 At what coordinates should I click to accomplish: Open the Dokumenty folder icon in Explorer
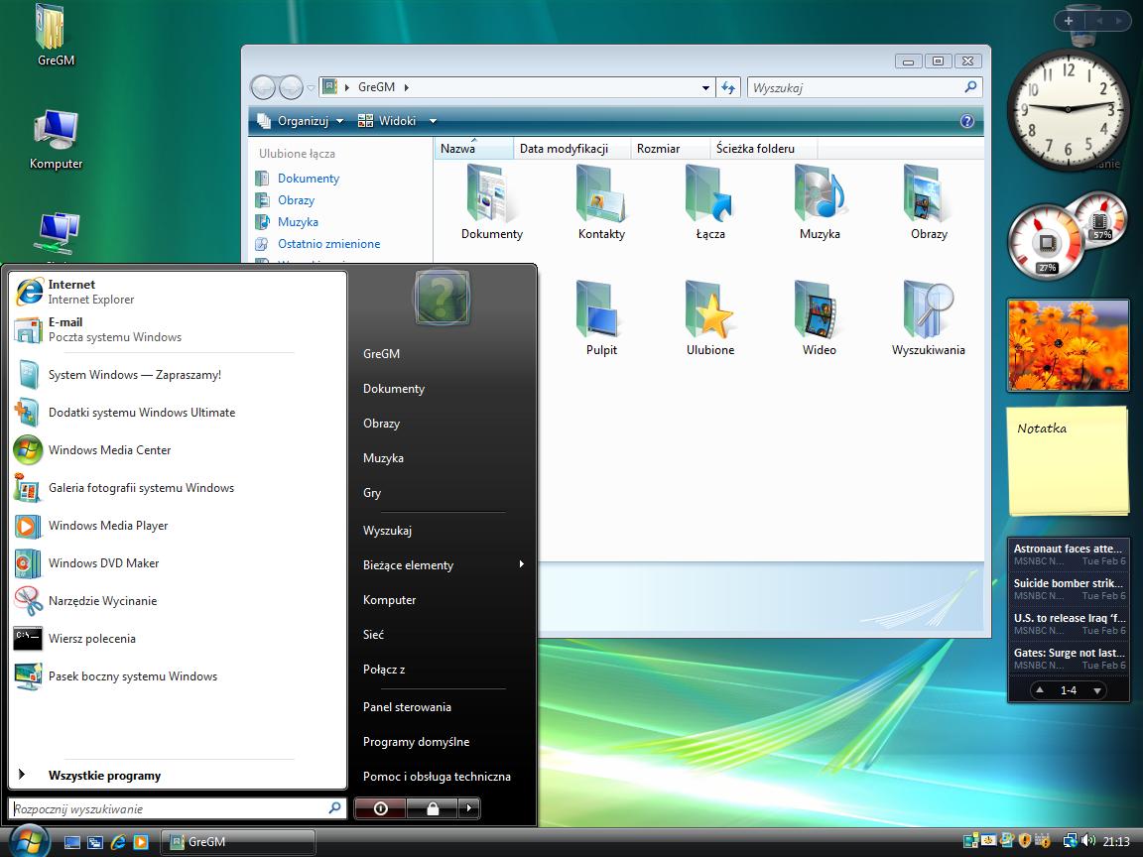[x=492, y=202]
